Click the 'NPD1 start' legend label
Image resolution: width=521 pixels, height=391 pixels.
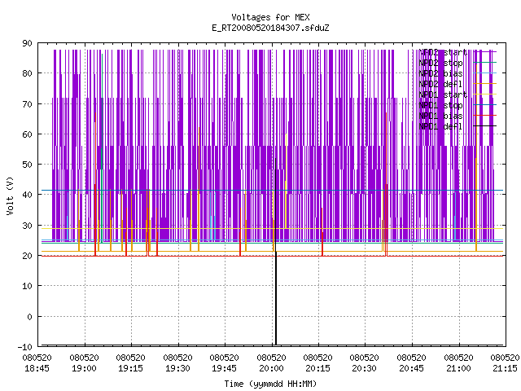click(443, 94)
